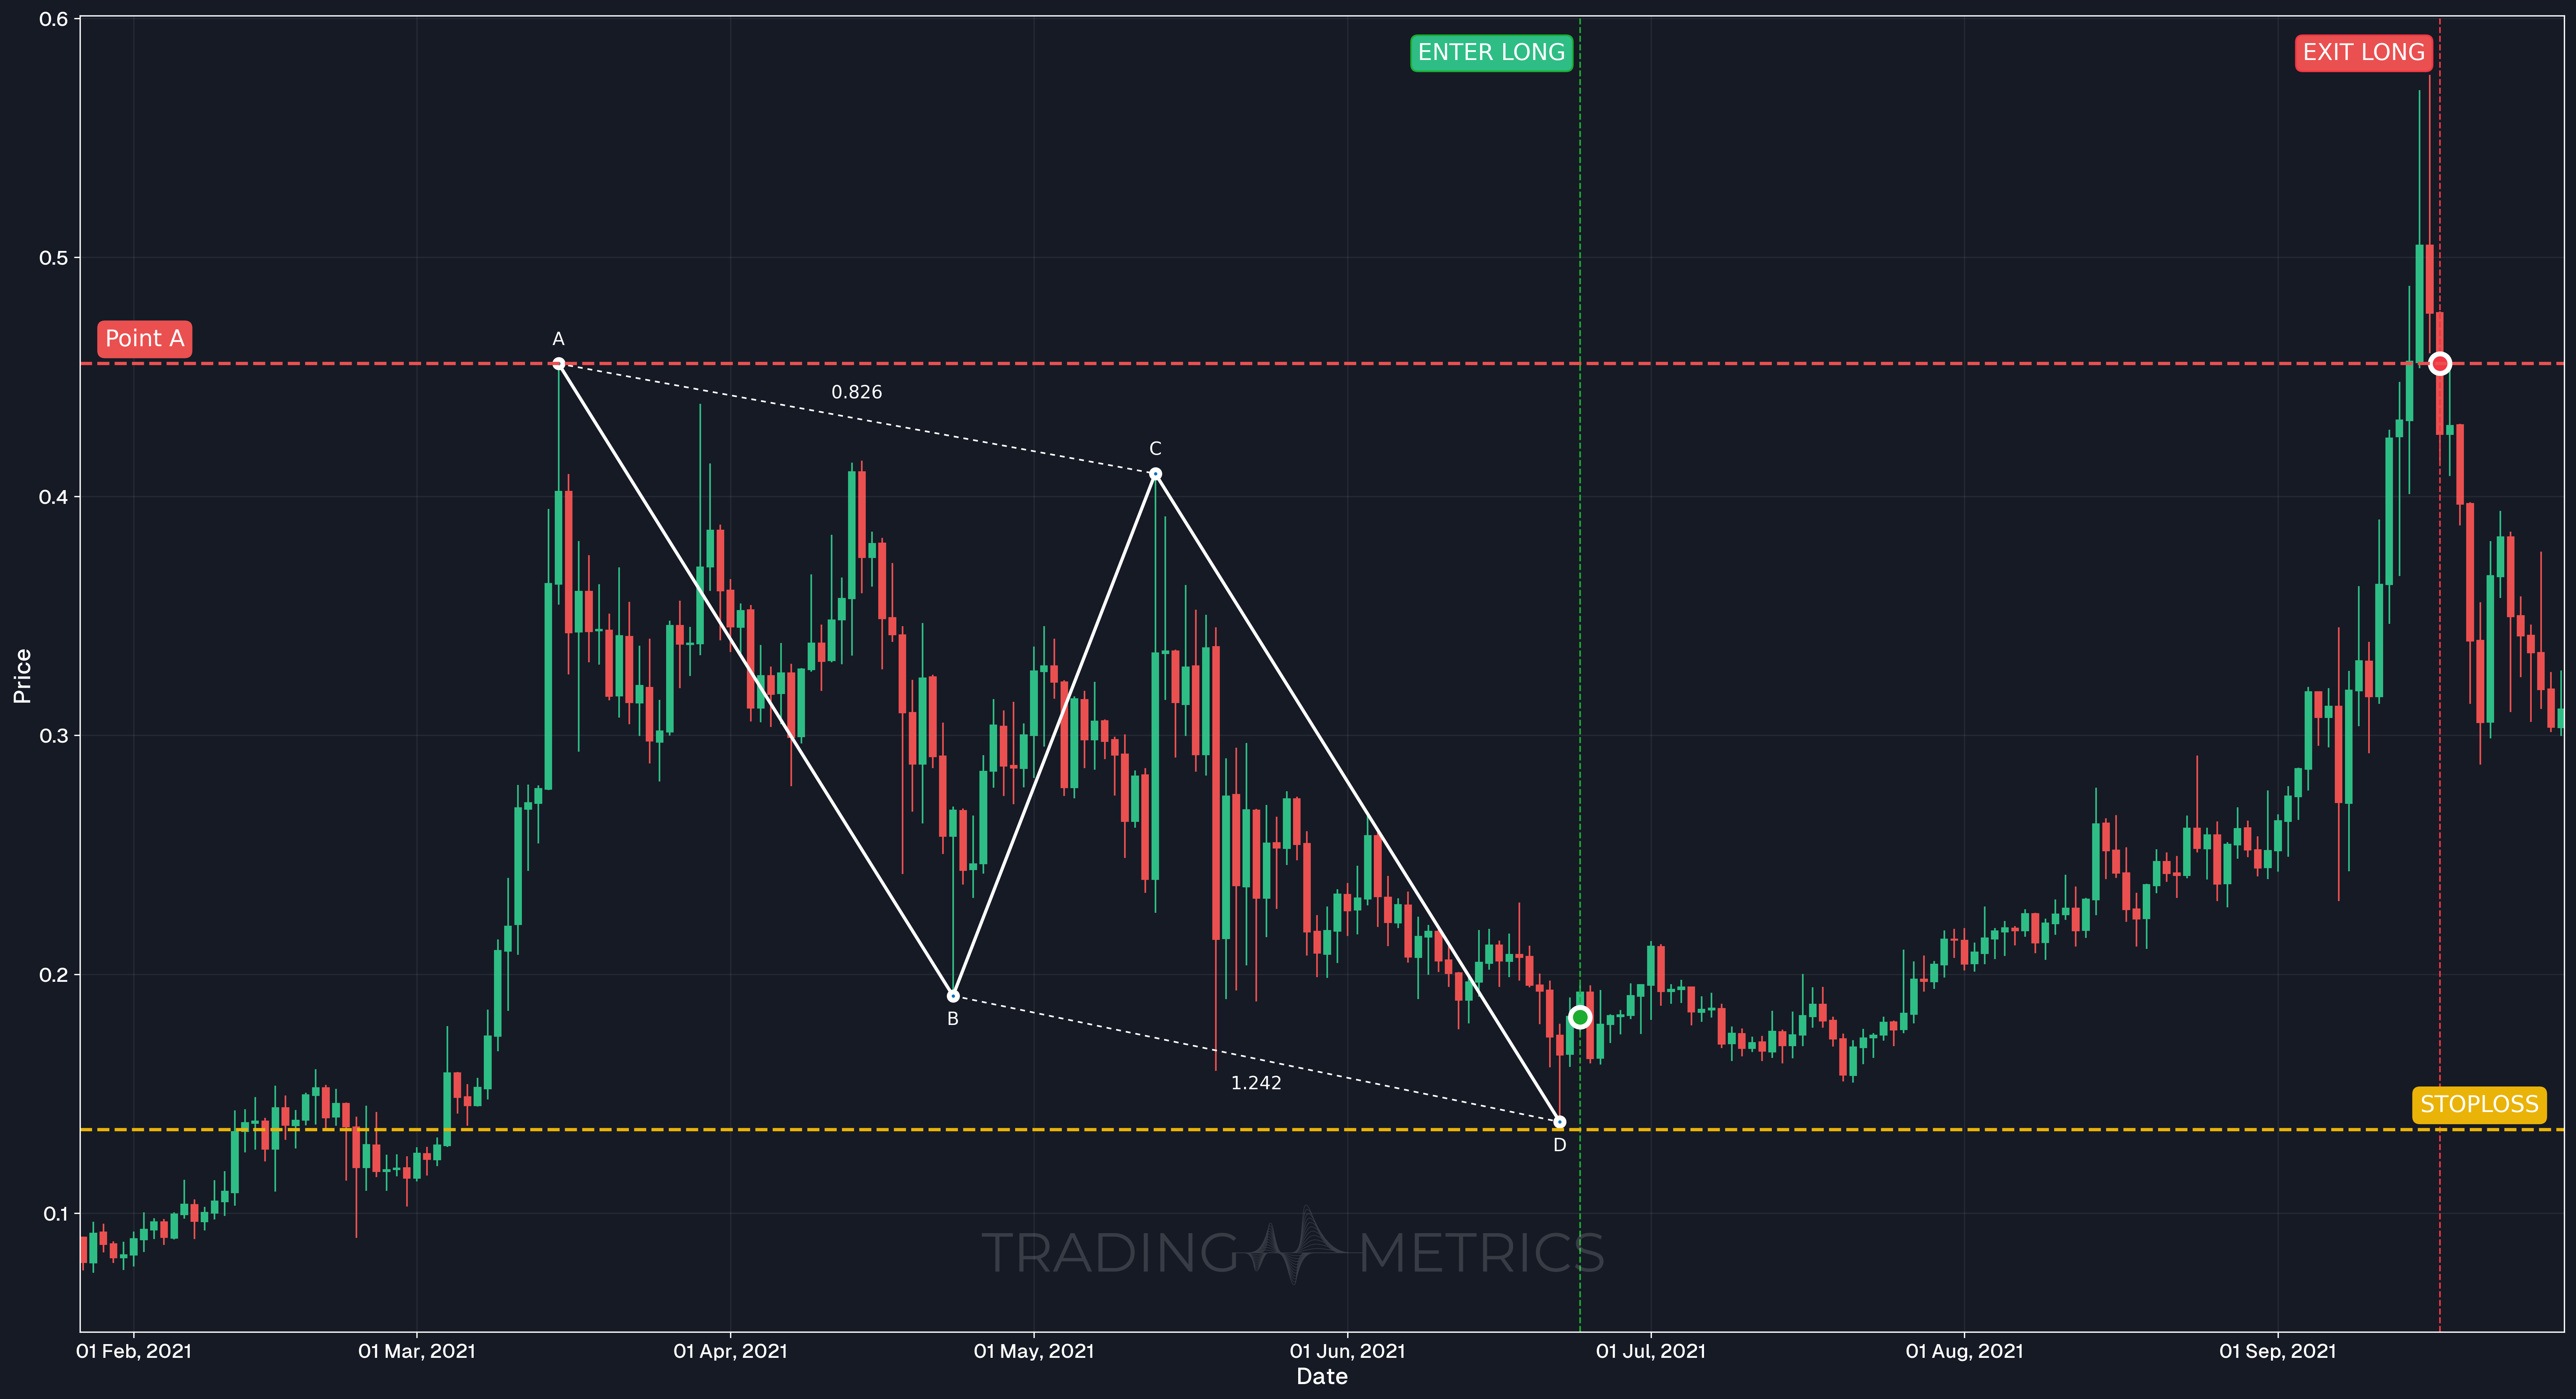
Task: Click the 01 Feb, 2021 date tick
Action: coord(134,1351)
